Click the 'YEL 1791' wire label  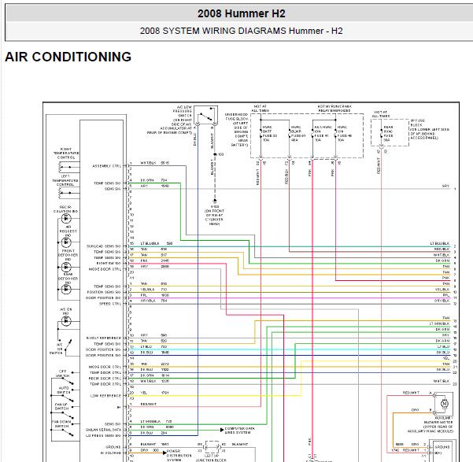click(154, 393)
